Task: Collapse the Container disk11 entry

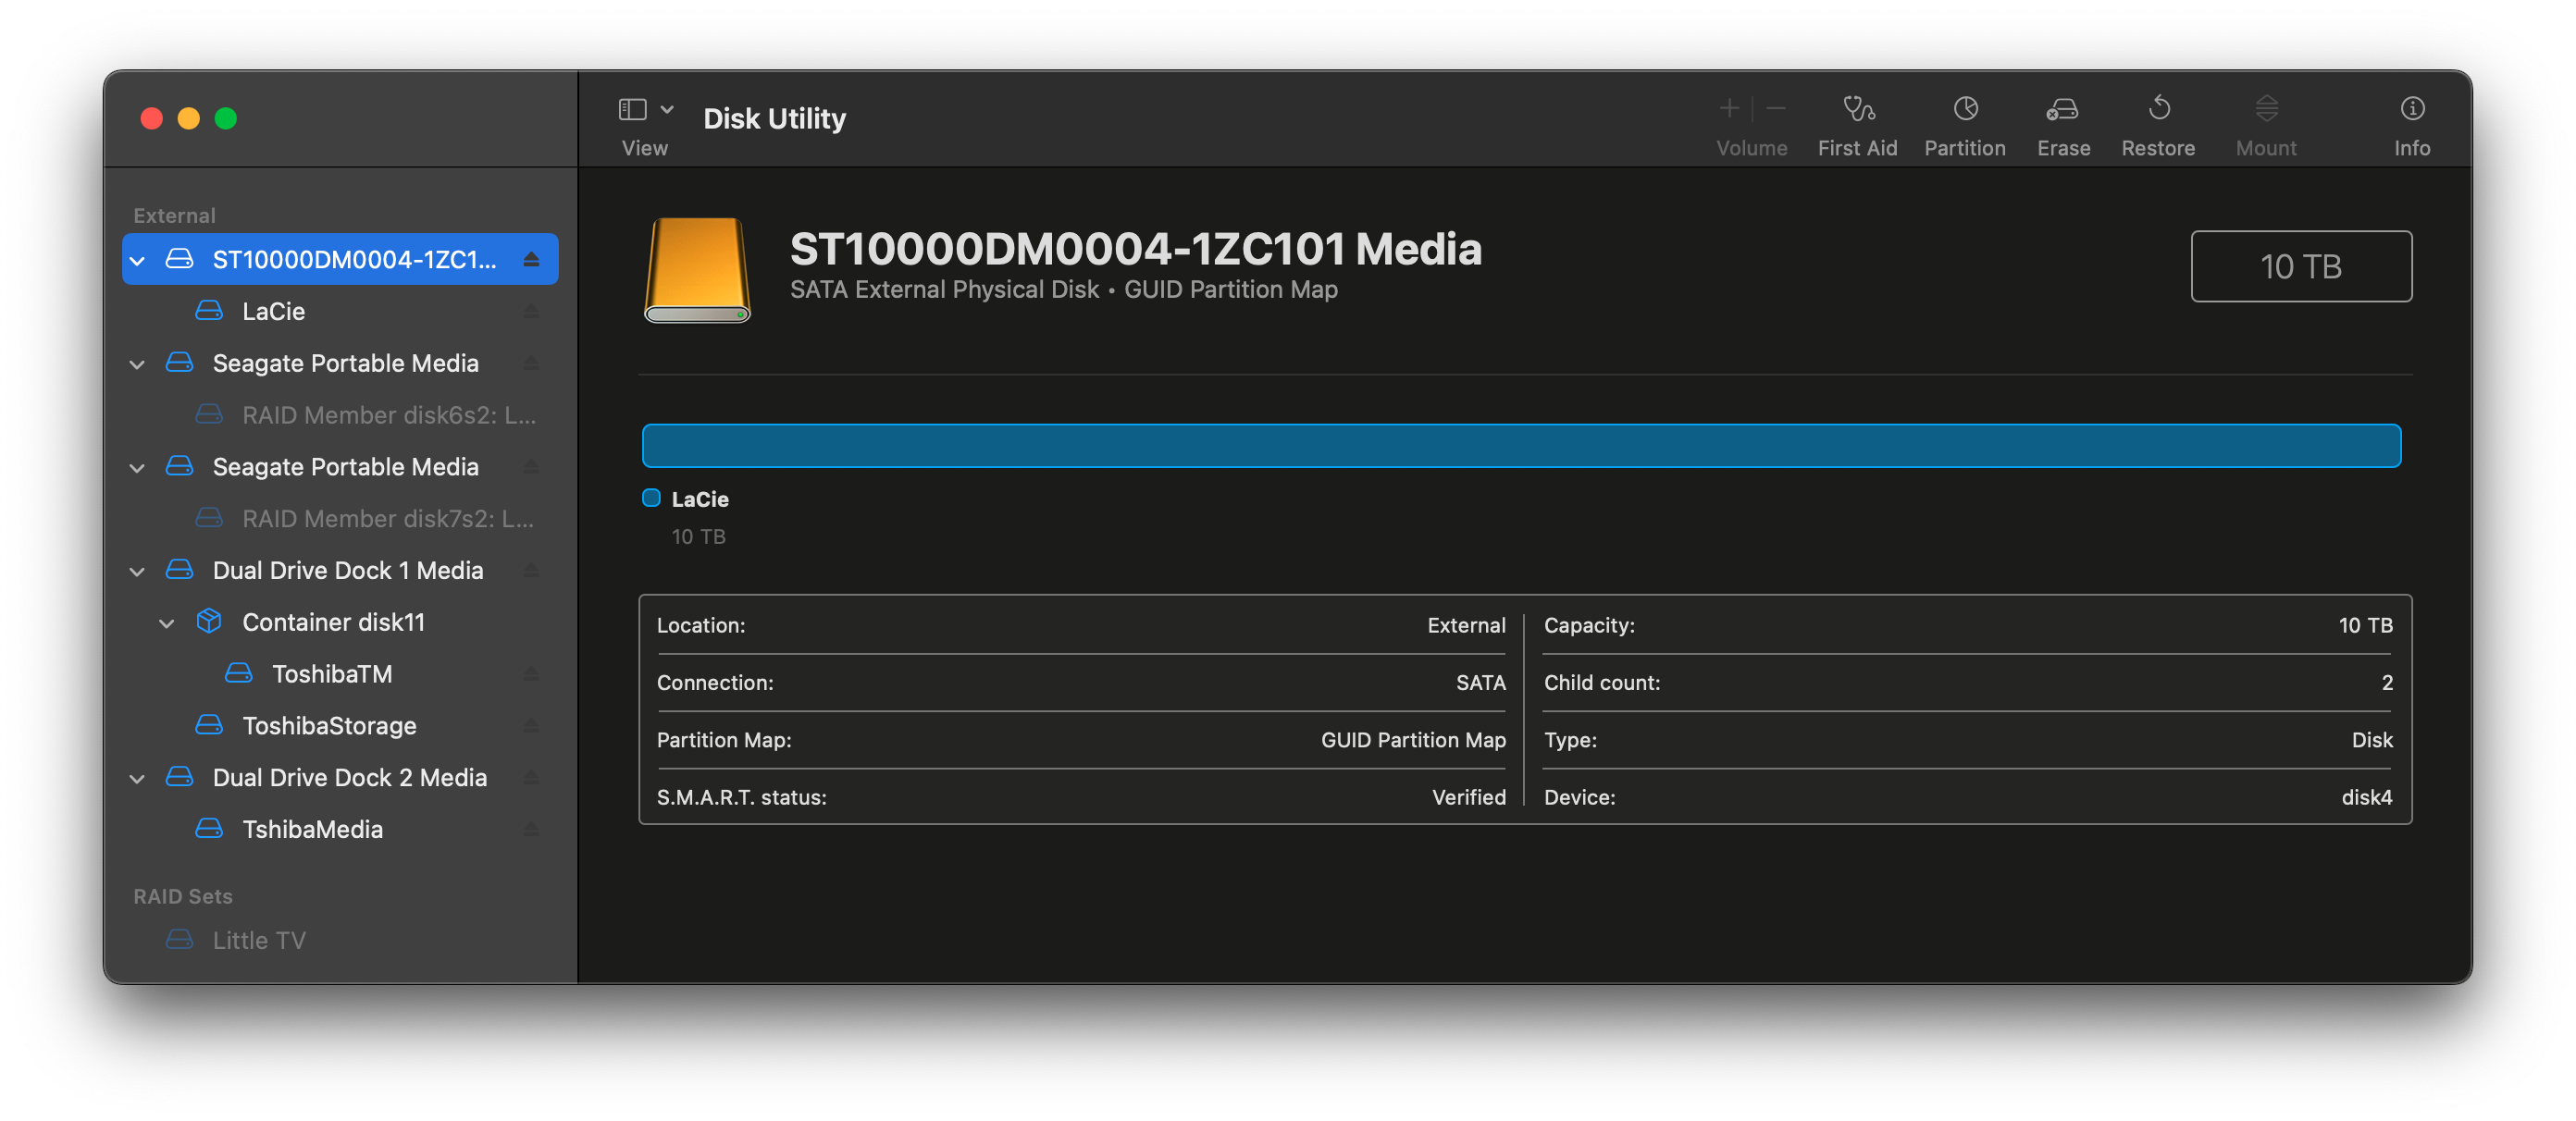Action: (167, 623)
